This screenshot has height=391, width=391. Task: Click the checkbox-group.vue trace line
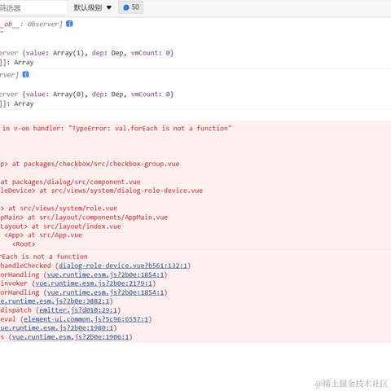90,164
